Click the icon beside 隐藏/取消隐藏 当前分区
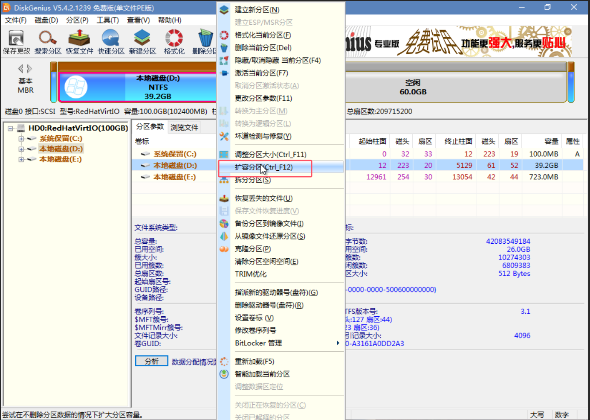This screenshot has height=420, width=590. [x=224, y=61]
